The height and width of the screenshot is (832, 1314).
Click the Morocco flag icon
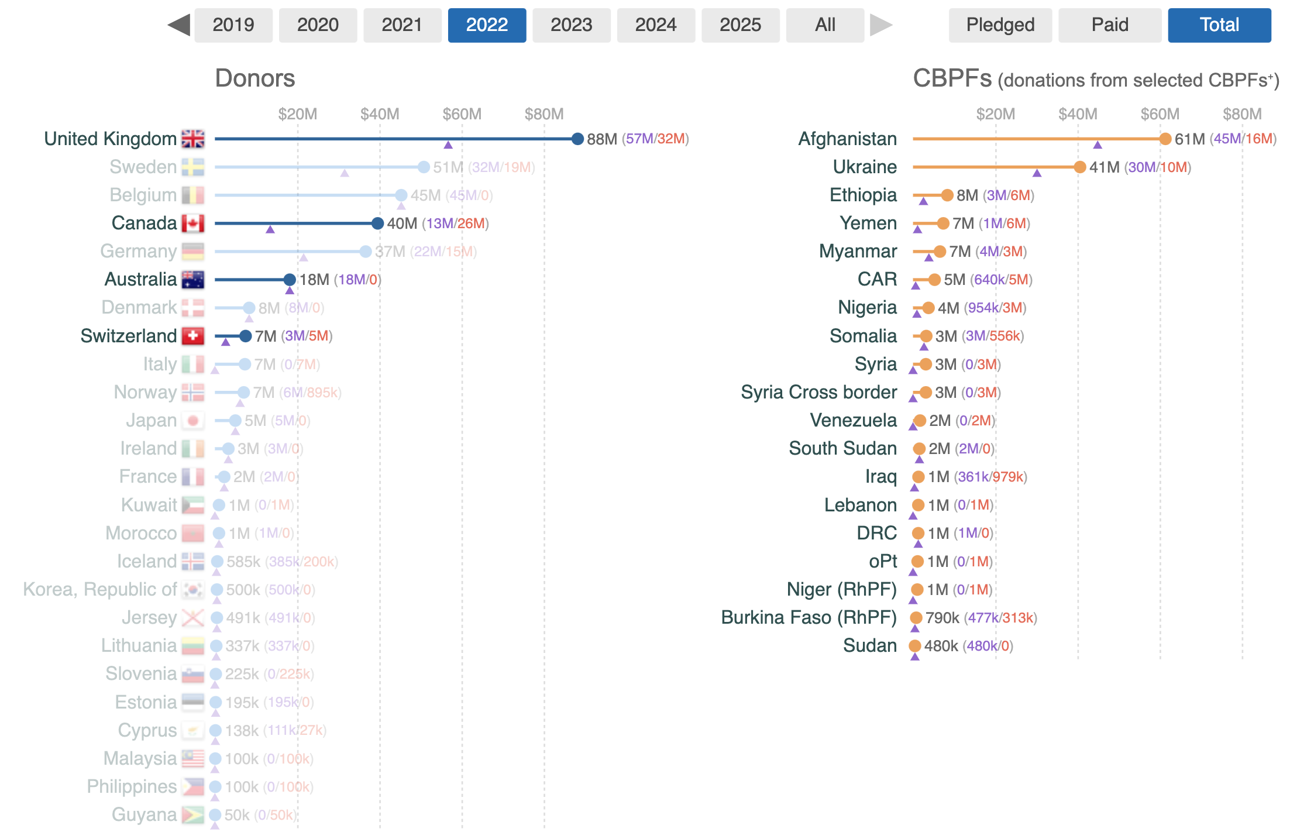192,533
